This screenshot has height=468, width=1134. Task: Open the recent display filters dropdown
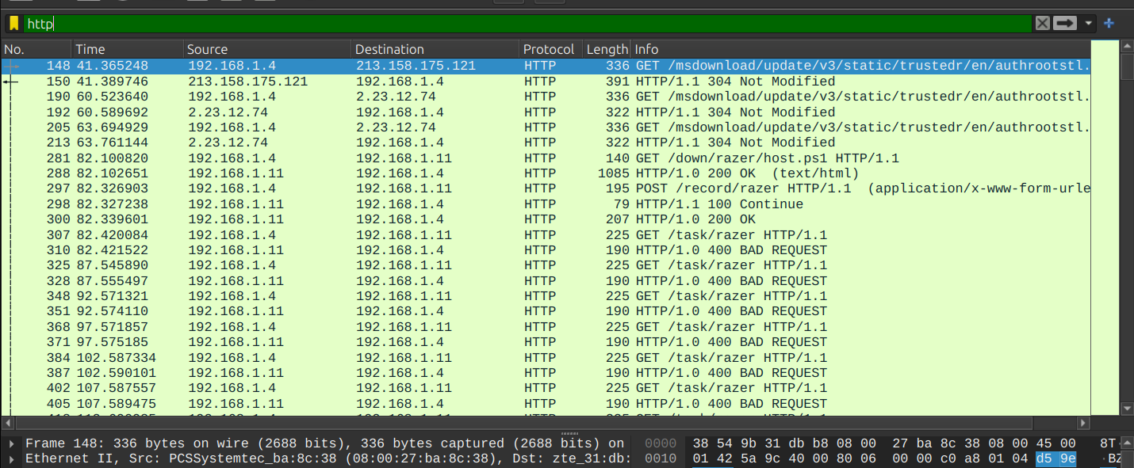1089,24
